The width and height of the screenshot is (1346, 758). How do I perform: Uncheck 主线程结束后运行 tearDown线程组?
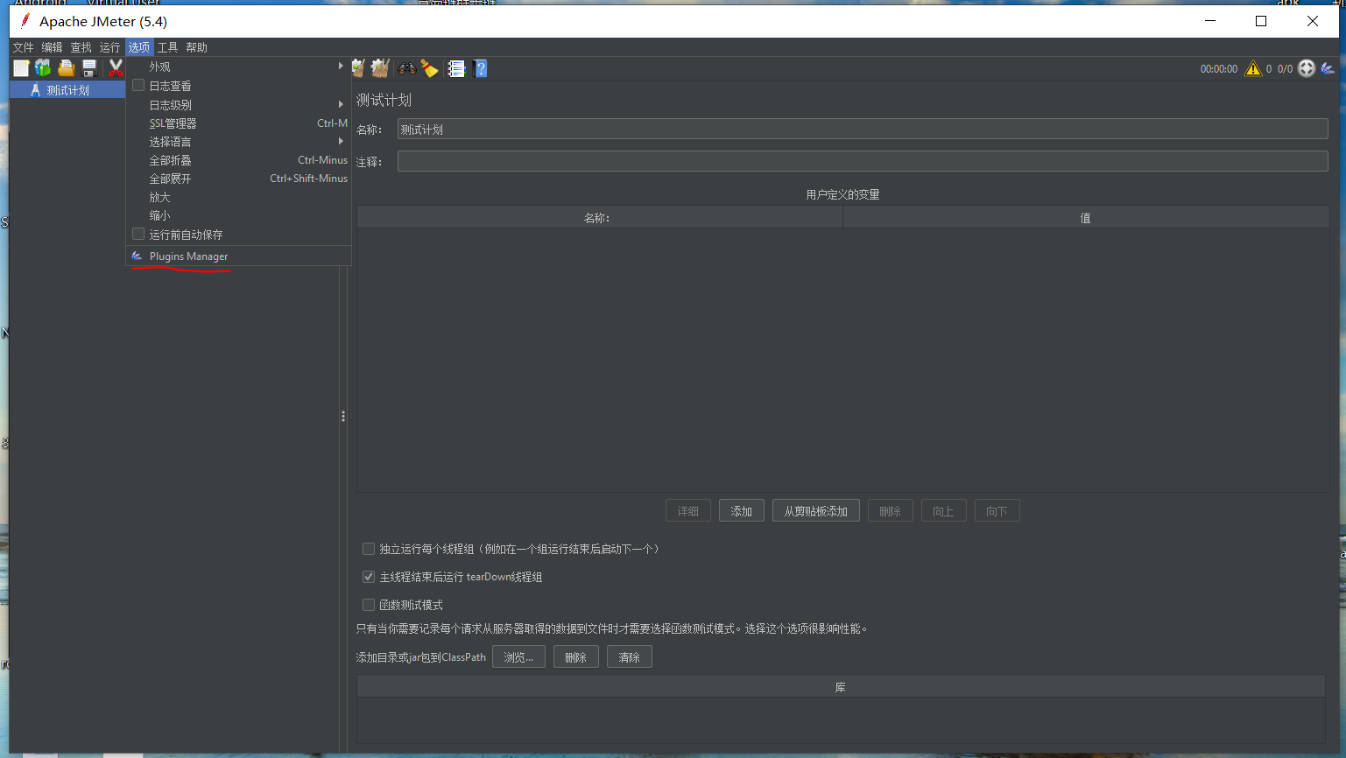[369, 577]
